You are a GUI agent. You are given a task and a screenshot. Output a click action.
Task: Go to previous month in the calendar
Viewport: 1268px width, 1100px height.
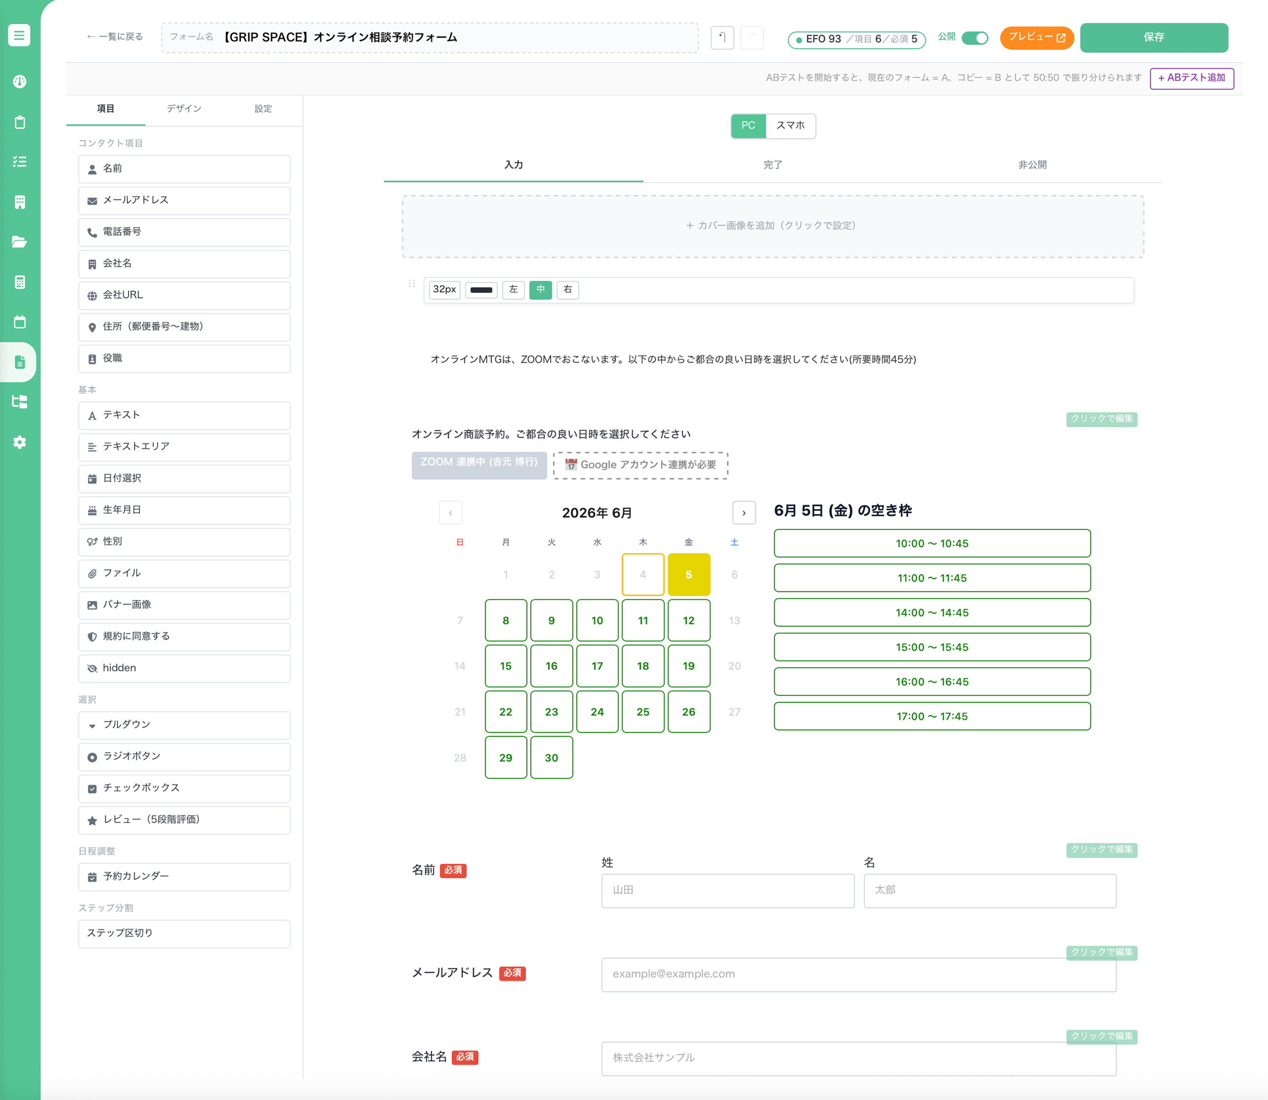point(451,513)
